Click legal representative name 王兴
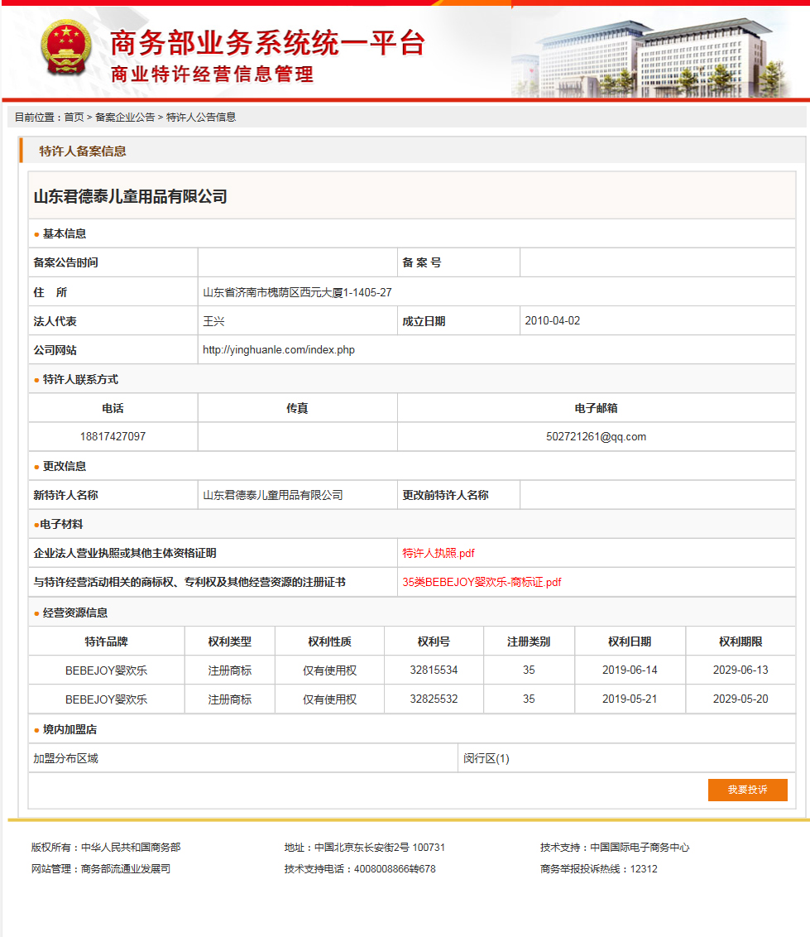Image resolution: width=810 pixels, height=937 pixels. tap(213, 321)
